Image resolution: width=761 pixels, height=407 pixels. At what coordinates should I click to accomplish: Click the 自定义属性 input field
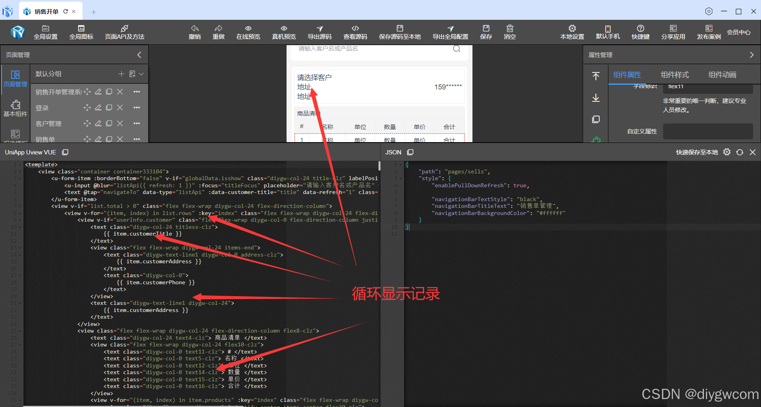pyautogui.click(x=708, y=131)
